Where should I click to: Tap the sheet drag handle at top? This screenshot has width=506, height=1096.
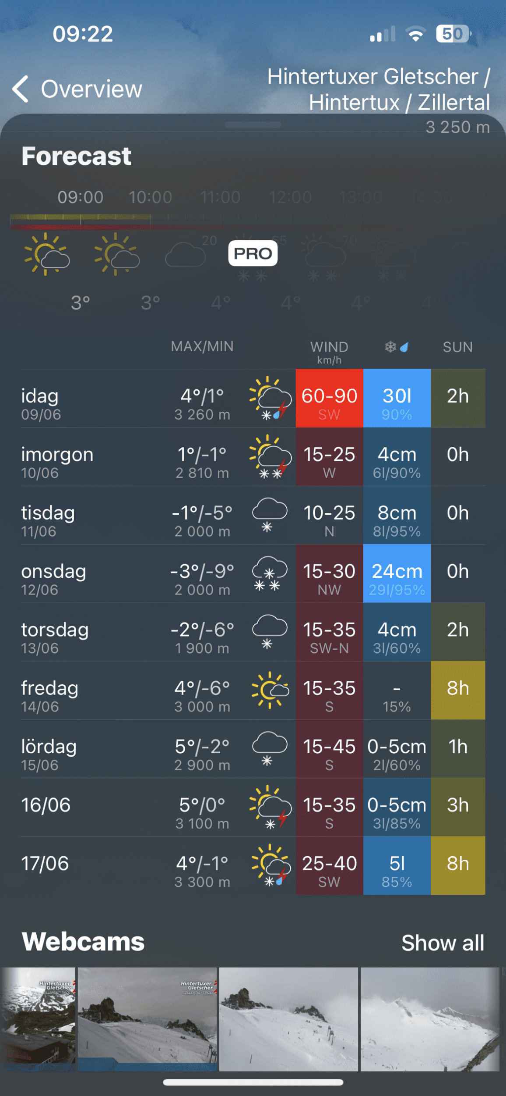253,125
